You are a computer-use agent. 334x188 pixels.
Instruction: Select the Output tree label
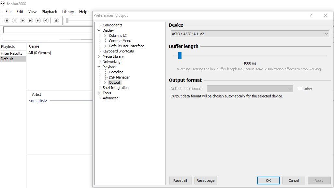115,82
